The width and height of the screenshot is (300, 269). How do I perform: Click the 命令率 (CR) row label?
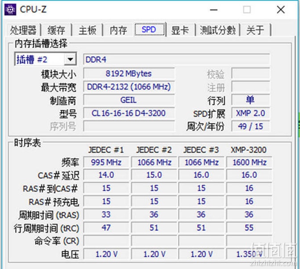(x=57, y=241)
